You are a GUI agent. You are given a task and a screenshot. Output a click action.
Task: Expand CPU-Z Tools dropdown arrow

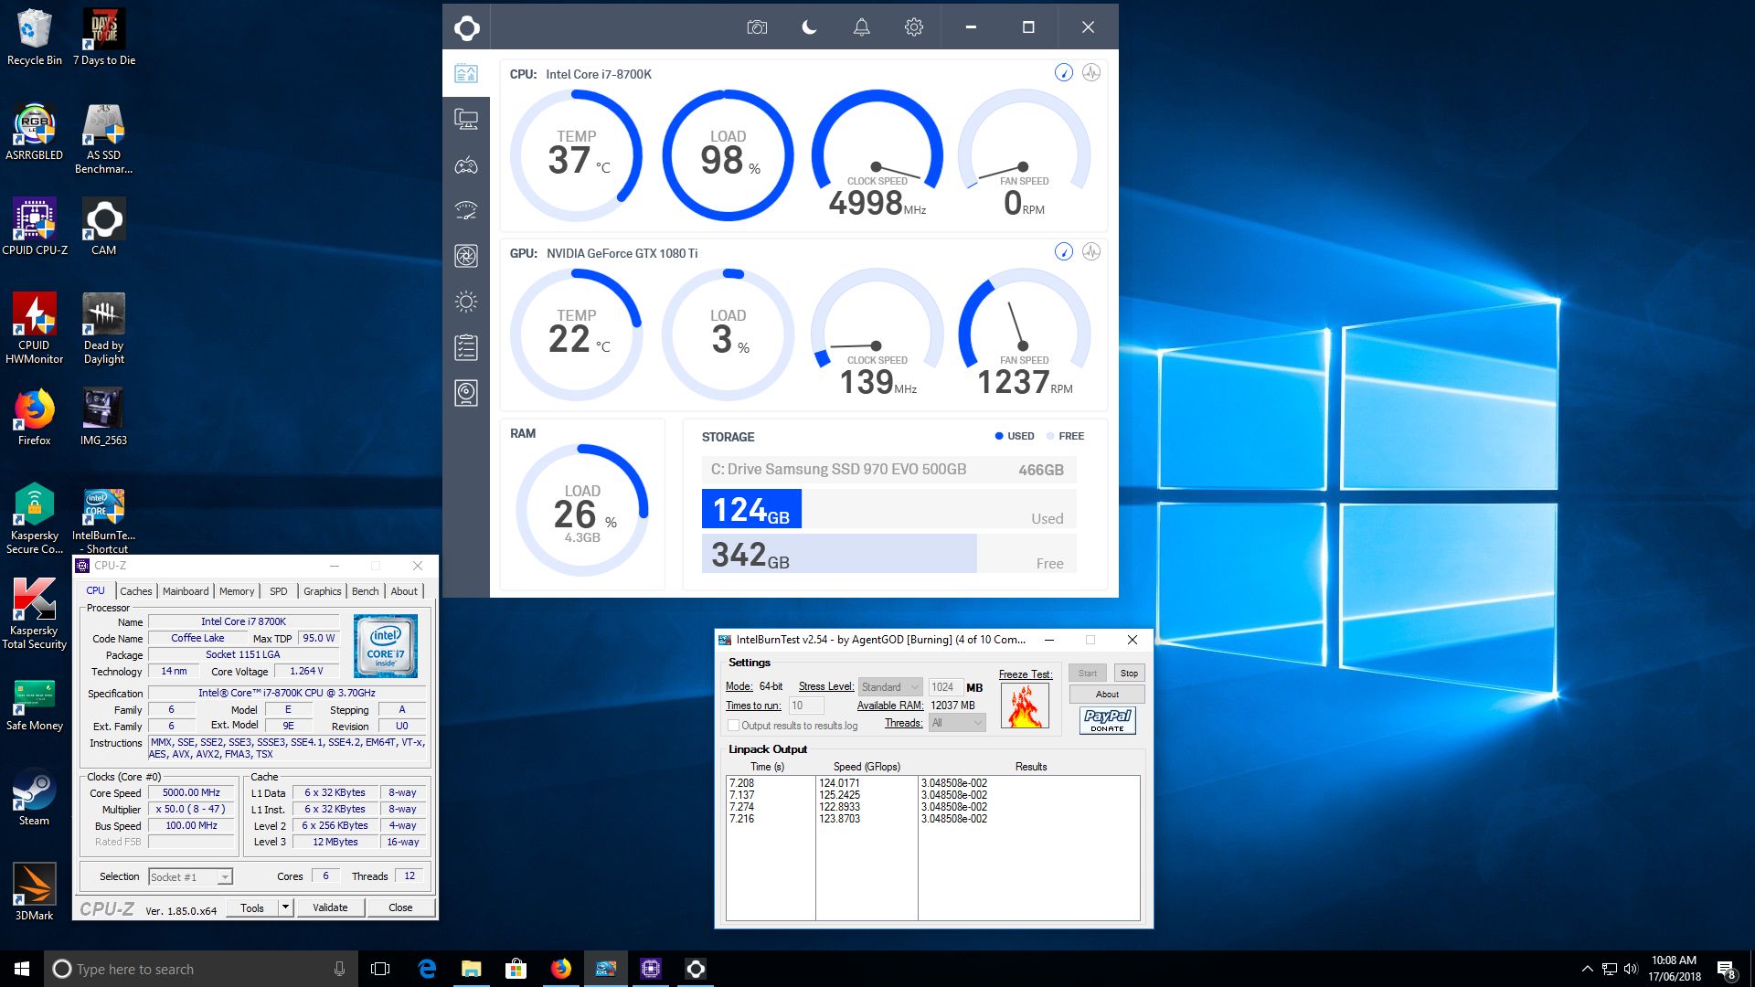coord(285,907)
